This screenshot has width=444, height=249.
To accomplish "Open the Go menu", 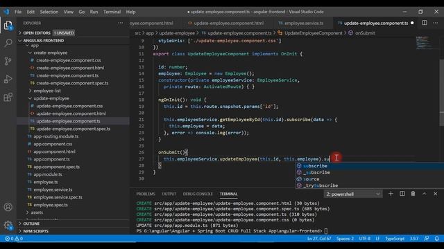I will (x=82, y=12).
